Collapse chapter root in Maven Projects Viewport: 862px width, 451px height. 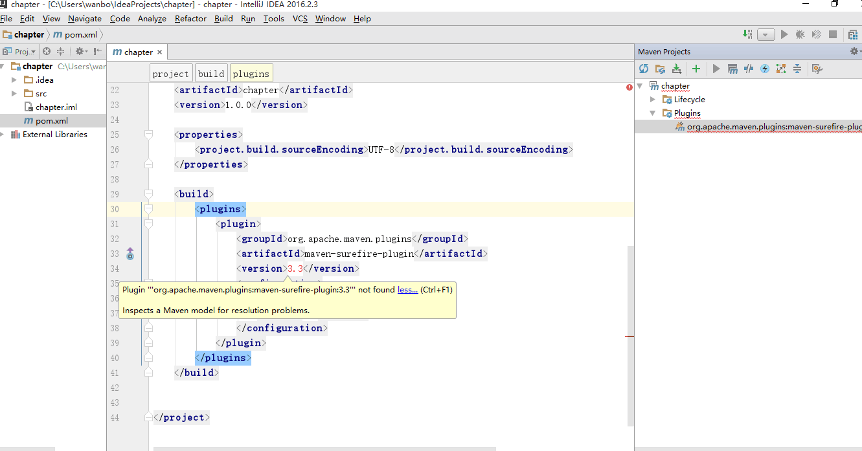point(640,86)
